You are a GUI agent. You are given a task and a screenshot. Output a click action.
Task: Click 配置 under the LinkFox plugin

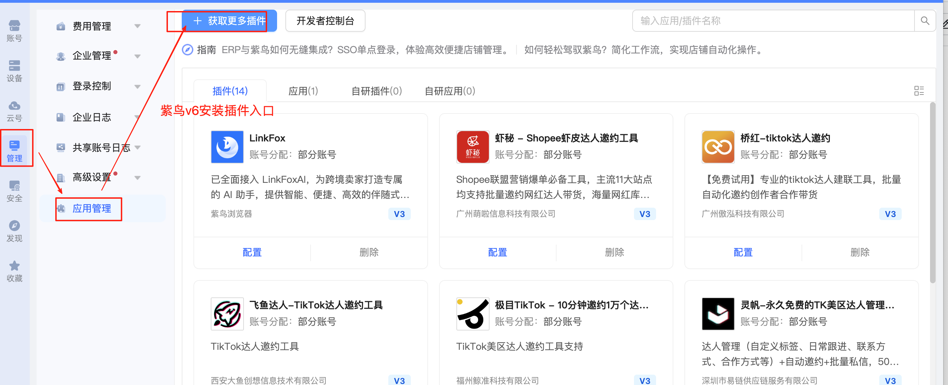(252, 253)
